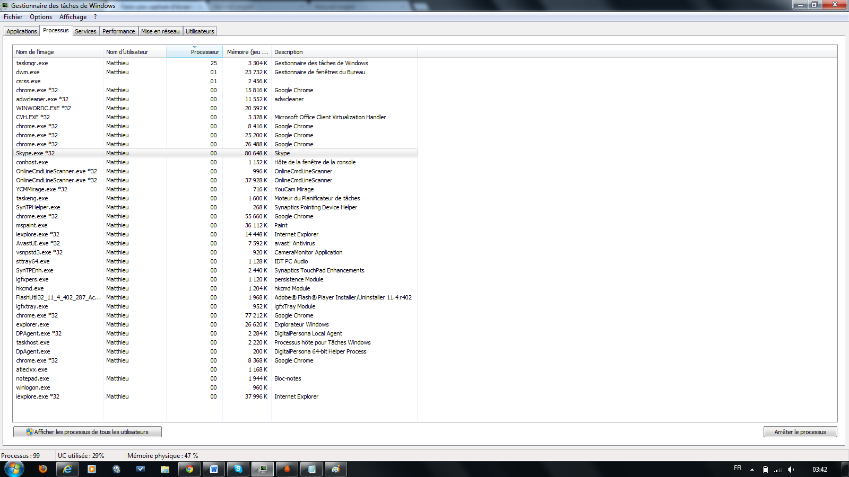Click the network signal tray icon
This screenshot has height=477, width=849.
pyautogui.click(x=778, y=470)
